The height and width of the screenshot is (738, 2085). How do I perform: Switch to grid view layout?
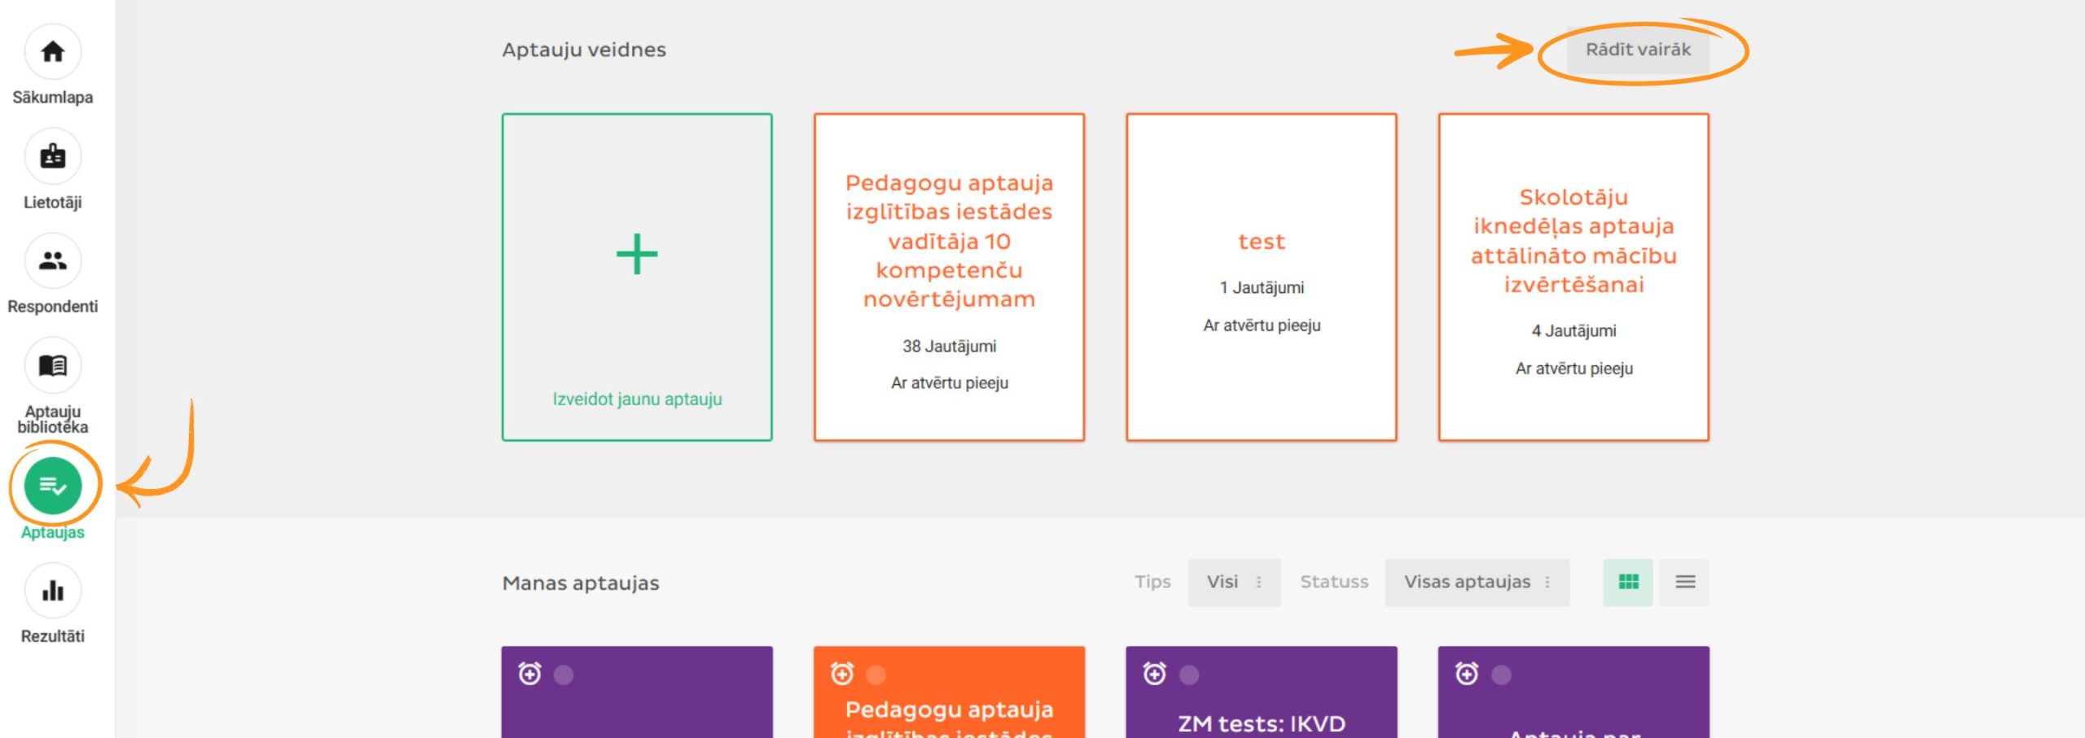point(1628,582)
